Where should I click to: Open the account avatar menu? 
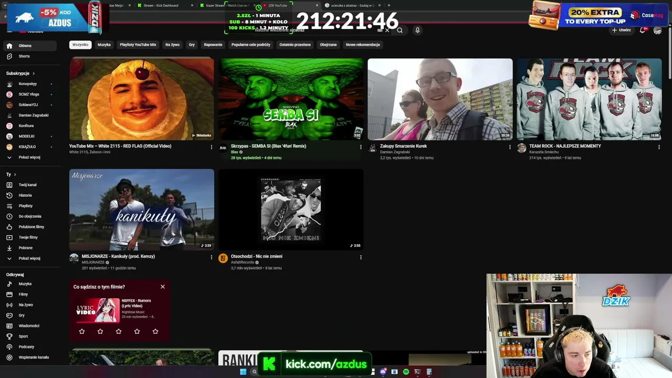pyautogui.click(x=657, y=30)
